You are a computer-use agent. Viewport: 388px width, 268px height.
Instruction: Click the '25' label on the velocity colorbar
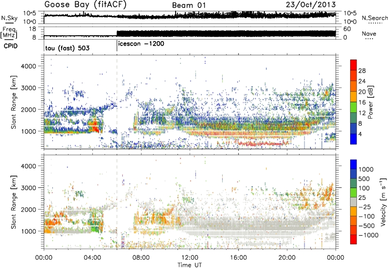(362, 198)
